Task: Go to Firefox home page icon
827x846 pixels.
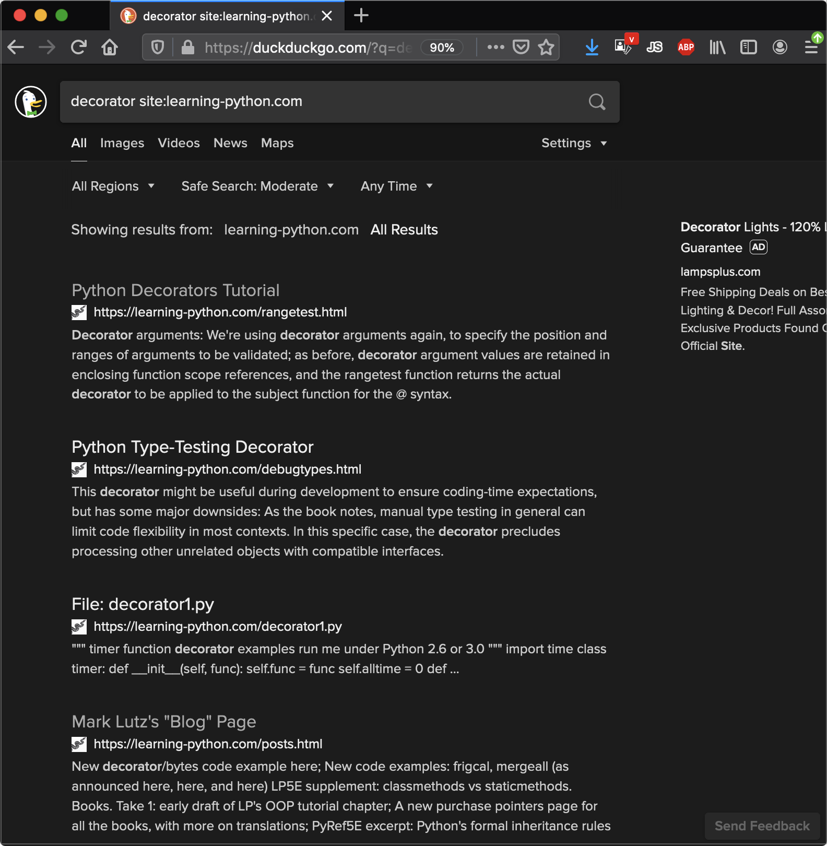Action: point(110,48)
